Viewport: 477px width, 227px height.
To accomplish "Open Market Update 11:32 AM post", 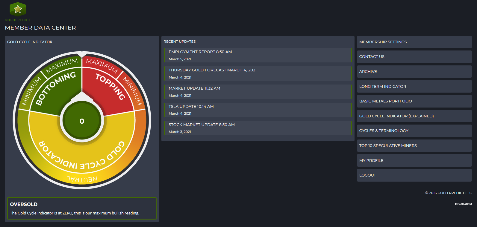I will (194, 88).
